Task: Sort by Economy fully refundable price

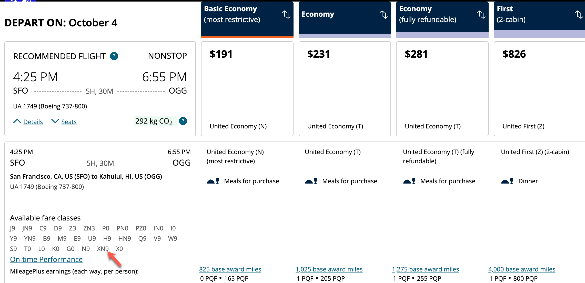Action: click(481, 14)
